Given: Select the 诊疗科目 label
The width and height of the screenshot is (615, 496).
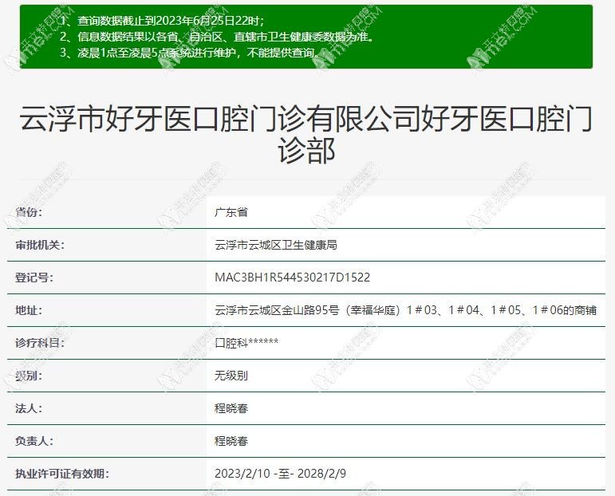Looking at the screenshot, I should coord(40,343).
